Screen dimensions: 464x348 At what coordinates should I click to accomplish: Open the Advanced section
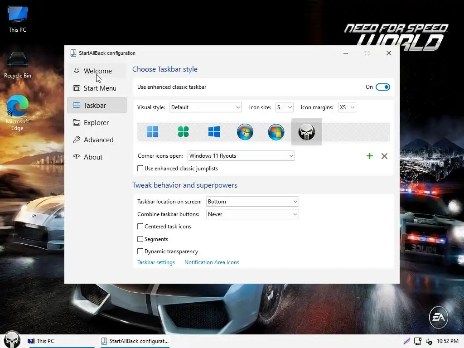point(97,140)
